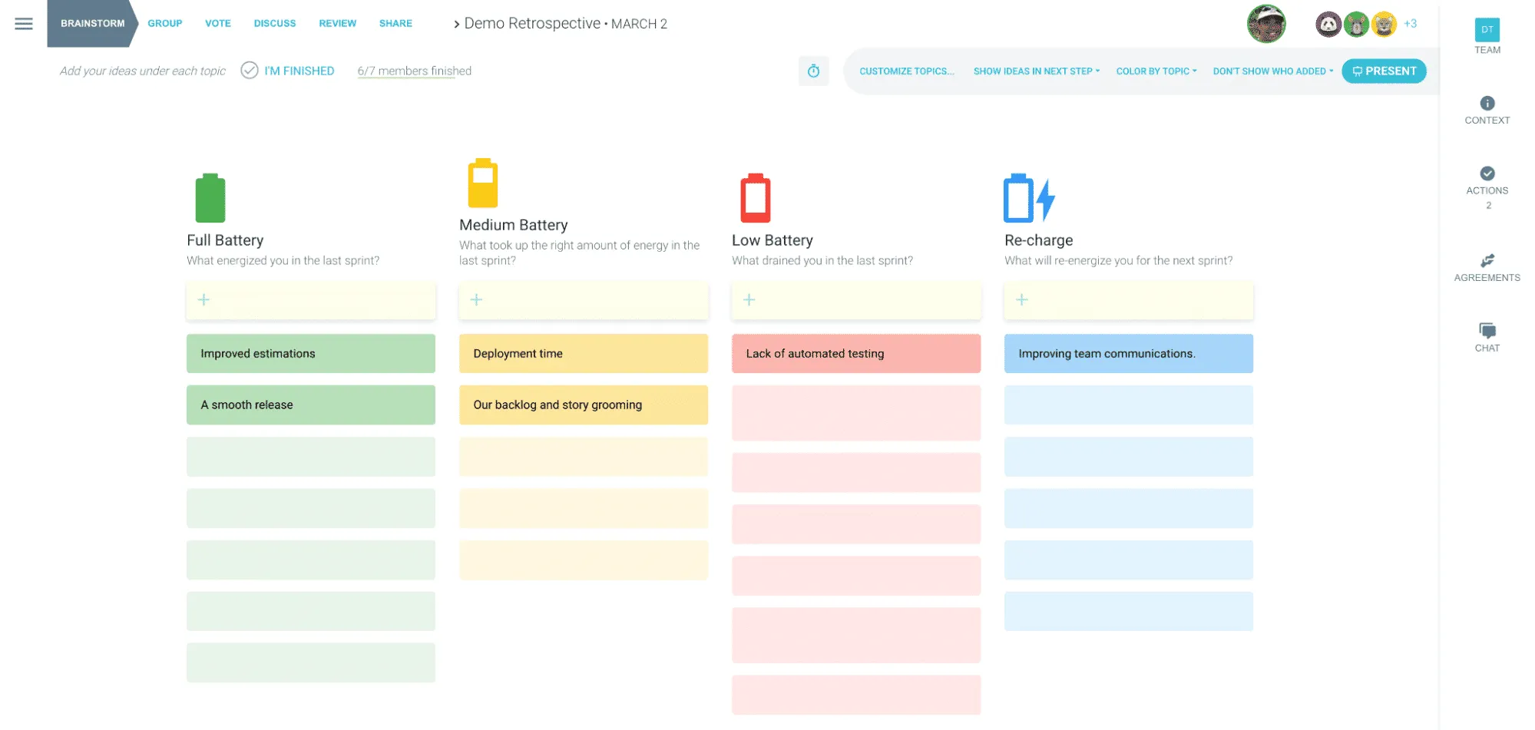Image resolution: width=1535 pixels, height=730 pixels.
Task: Expand Color By Topic dropdown
Action: click(1156, 71)
